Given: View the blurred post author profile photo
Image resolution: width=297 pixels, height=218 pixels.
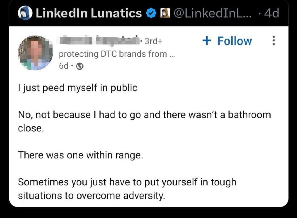Looking at the screenshot, I should [36, 52].
